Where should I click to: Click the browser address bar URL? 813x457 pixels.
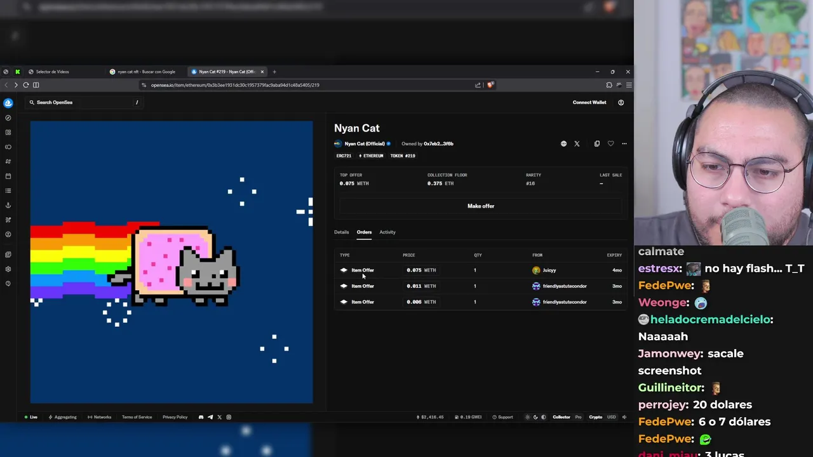(x=235, y=85)
